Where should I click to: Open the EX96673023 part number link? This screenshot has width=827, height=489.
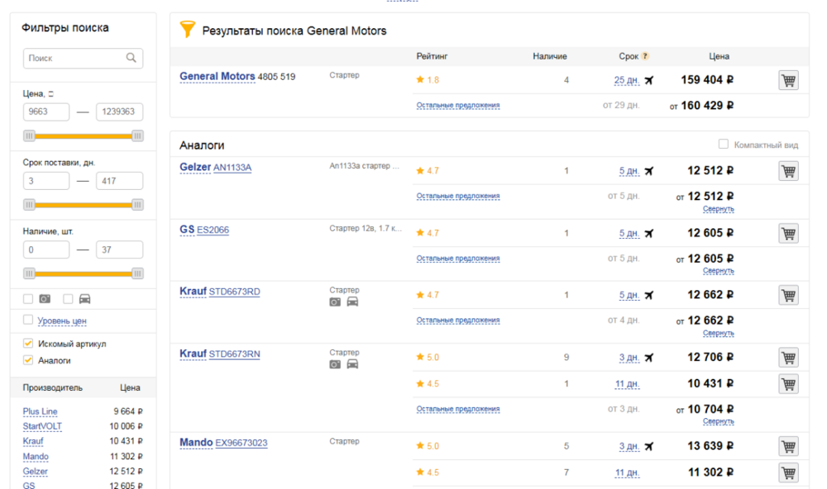(x=241, y=443)
